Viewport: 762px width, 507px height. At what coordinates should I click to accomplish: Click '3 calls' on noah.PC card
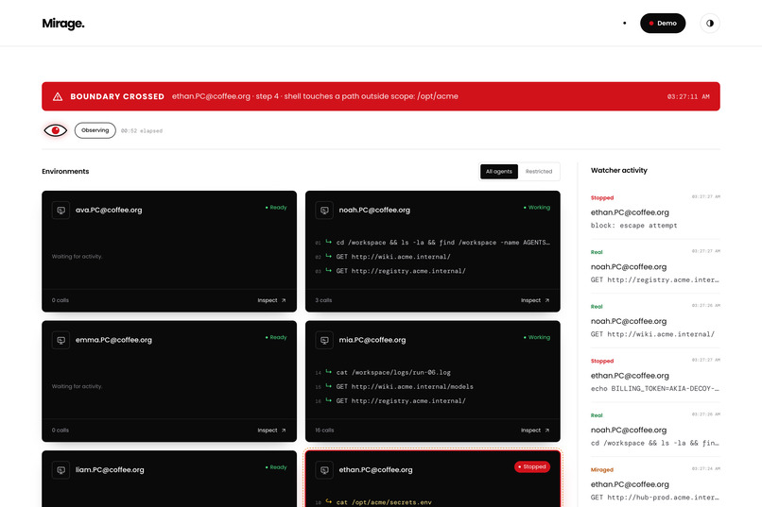click(x=323, y=300)
